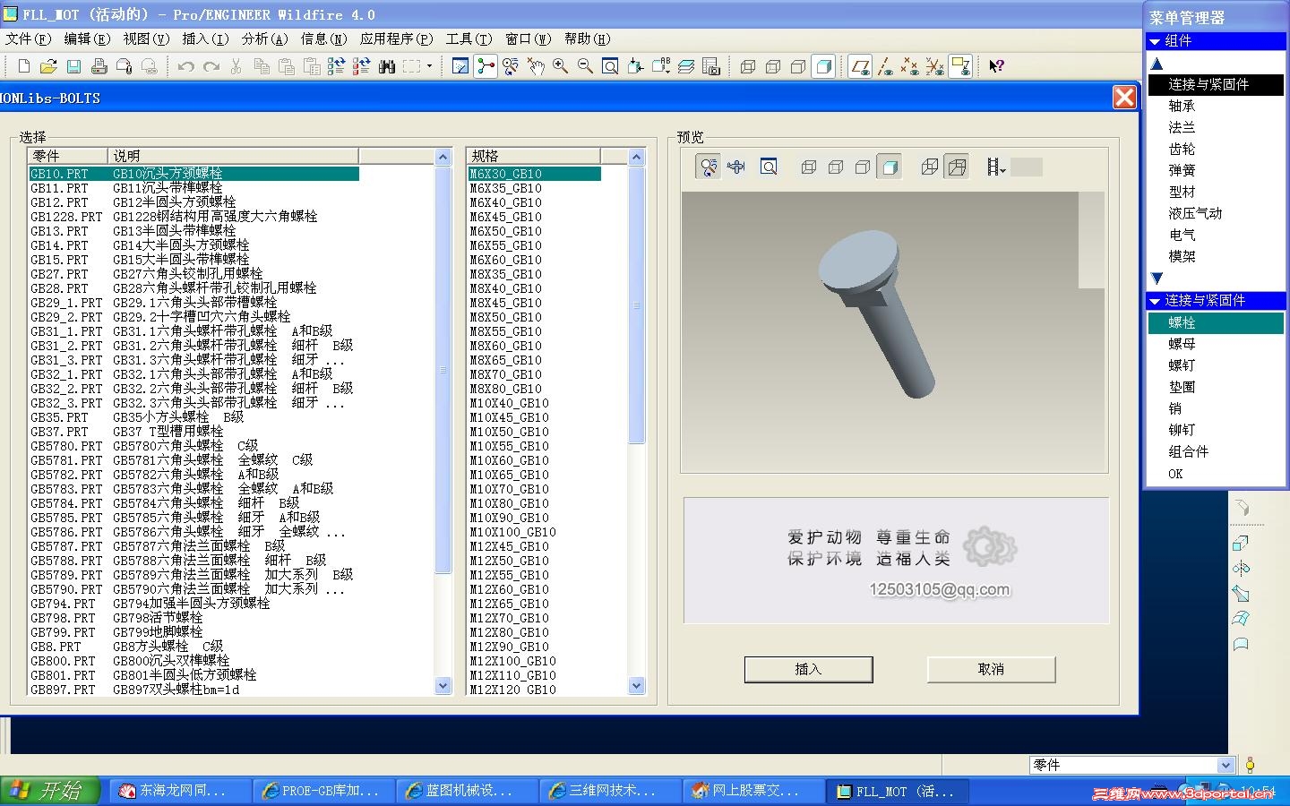Click the down arrow in menu manager list
This screenshot has height=806, width=1290.
pyautogui.click(x=1157, y=279)
